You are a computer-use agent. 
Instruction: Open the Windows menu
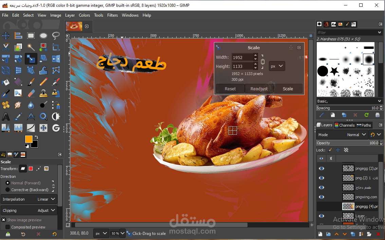tap(130, 15)
